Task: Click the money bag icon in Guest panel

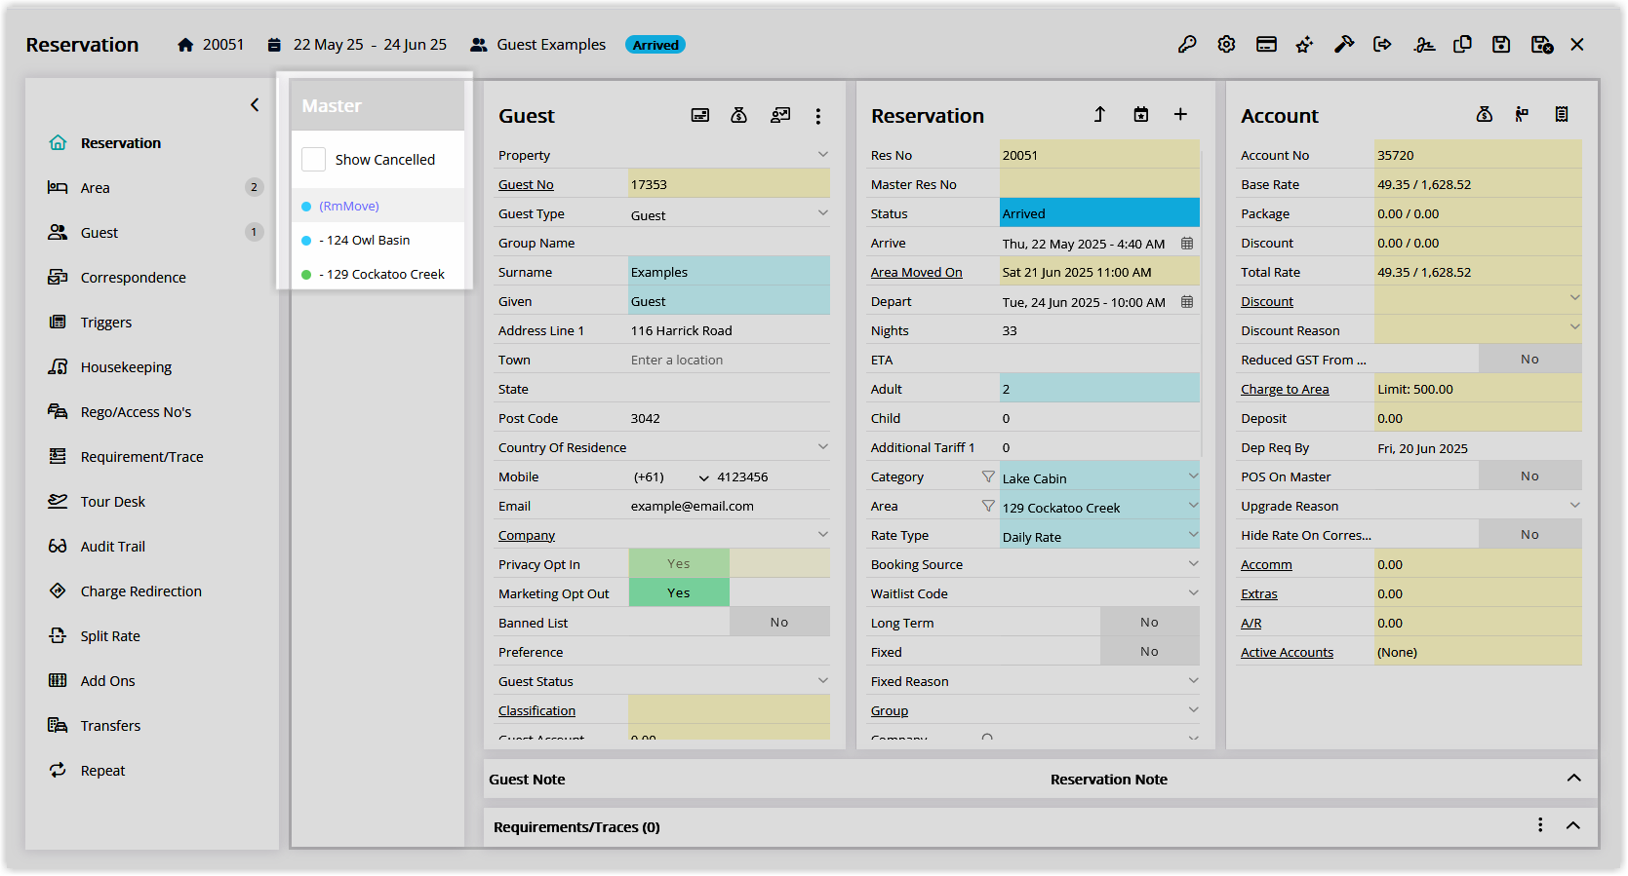Action: [739, 115]
